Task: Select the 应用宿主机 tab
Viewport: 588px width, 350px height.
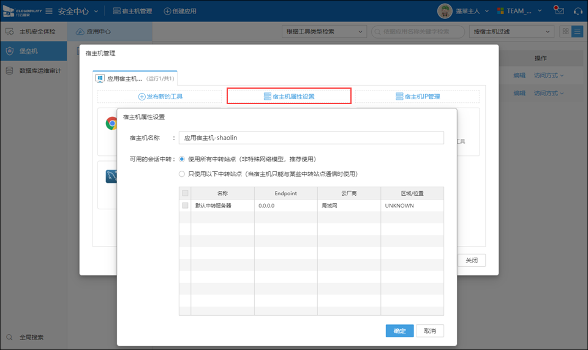Action: pos(135,78)
